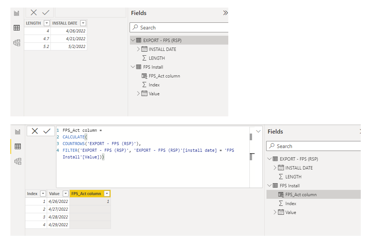Screen dimensions: 367x241
Task: Open Report view in upper screenshot sidebar
Action: pos(17,13)
